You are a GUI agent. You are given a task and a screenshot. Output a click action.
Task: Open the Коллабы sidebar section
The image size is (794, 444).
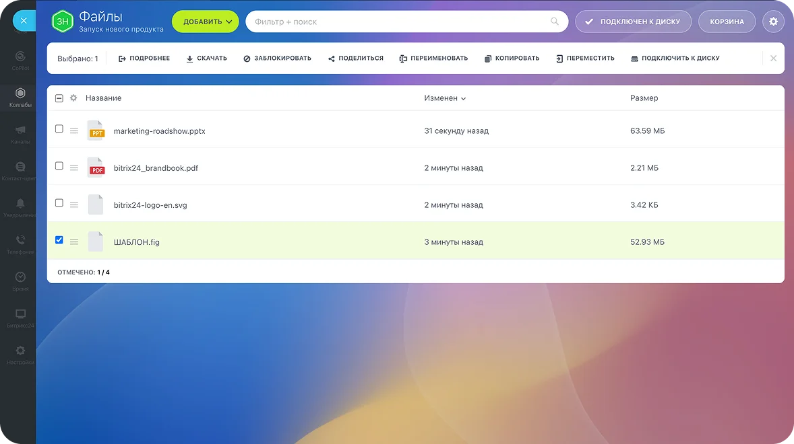[x=20, y=94]
